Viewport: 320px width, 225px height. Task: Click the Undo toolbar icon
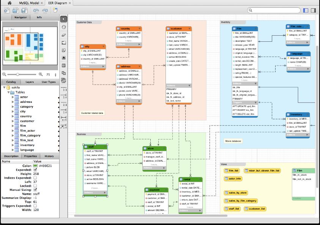[x=36, y=10]
